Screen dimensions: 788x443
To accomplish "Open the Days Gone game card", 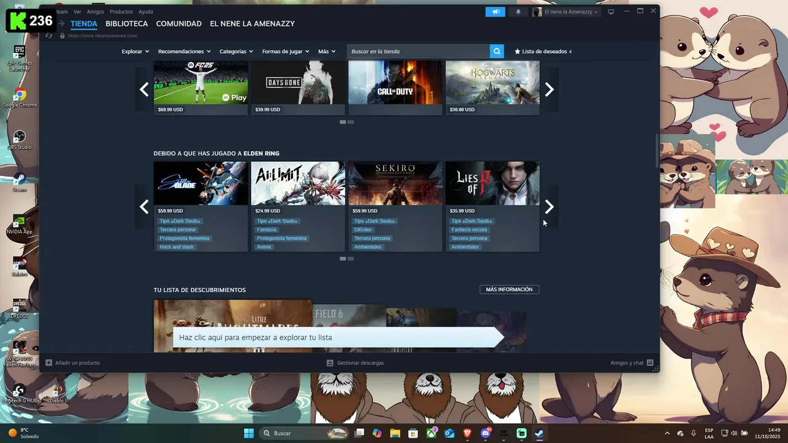I will (298, 88).
